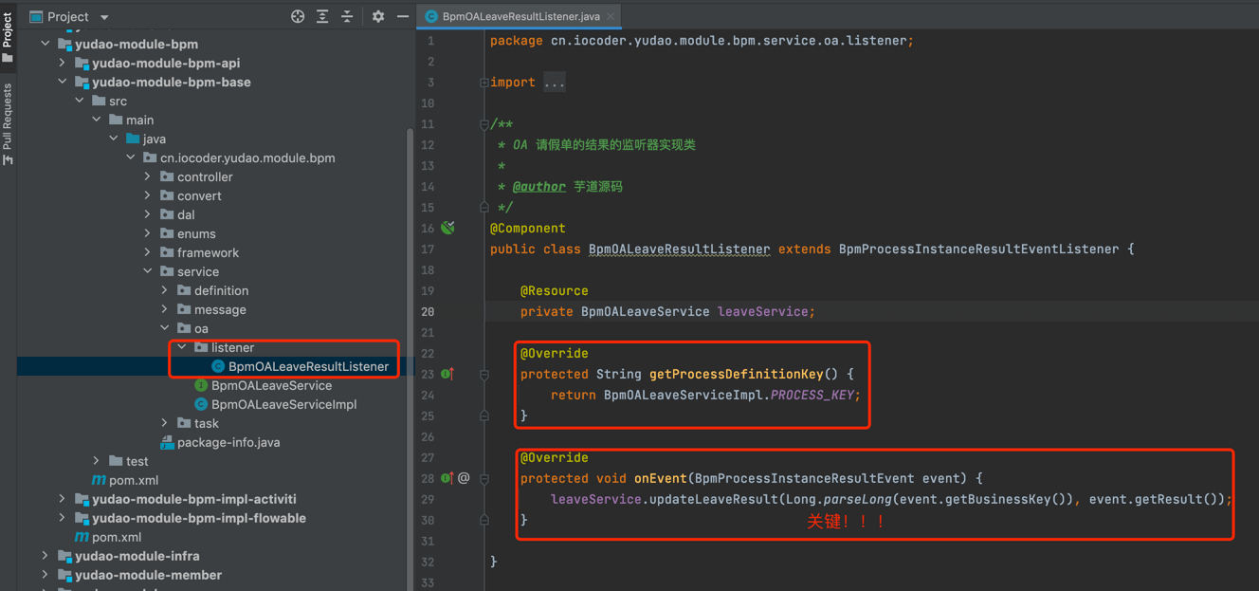Open the Project view dropdown
Viewport: 1259px width, 591px height.
[104, 17]
